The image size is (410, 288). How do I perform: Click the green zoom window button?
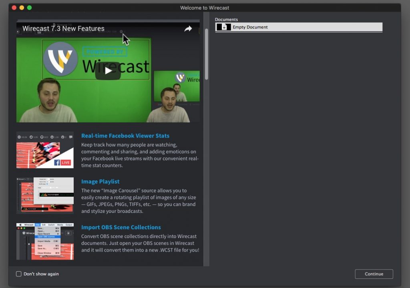click(x=29, y=8)
